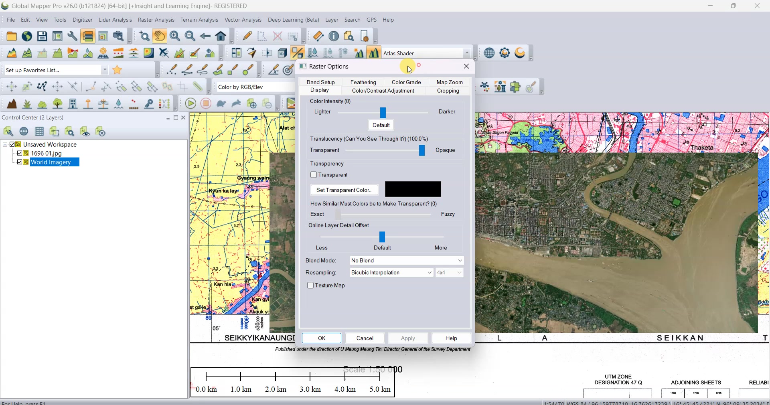Click the water drop classification icon

click(x=119, y=104)
